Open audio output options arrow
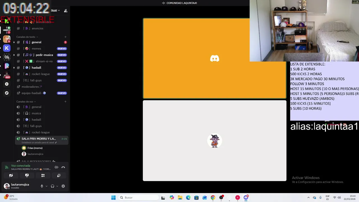This screenshot has width=359, height=202. click(x=57, y=186)
